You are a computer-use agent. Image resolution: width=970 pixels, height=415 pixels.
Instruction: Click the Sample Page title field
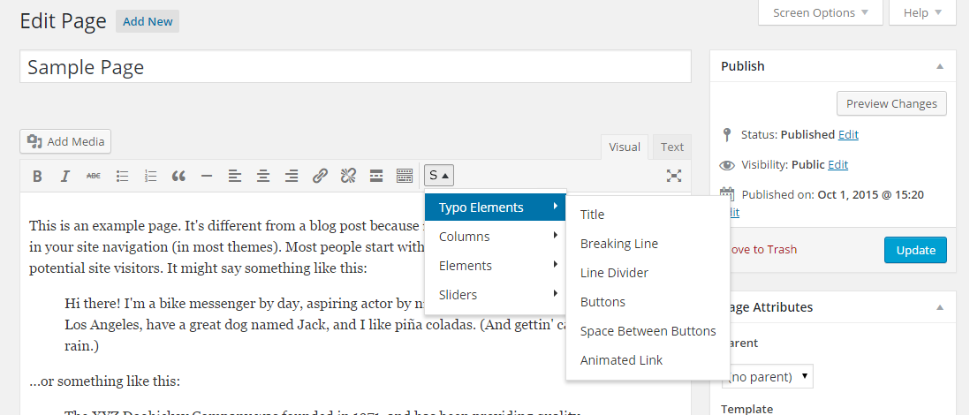tap(356, 67)
